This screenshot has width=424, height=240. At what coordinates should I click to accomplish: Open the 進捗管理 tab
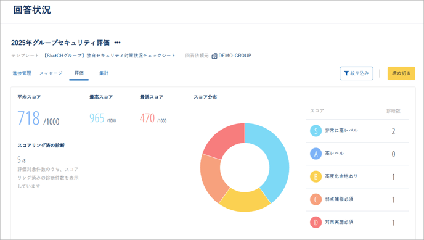click(x=22, y=73)
